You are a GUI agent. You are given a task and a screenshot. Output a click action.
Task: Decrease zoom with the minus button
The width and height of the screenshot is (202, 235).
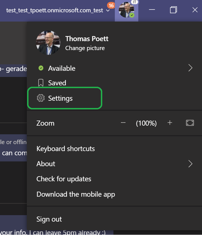click(x=123, y=123)
